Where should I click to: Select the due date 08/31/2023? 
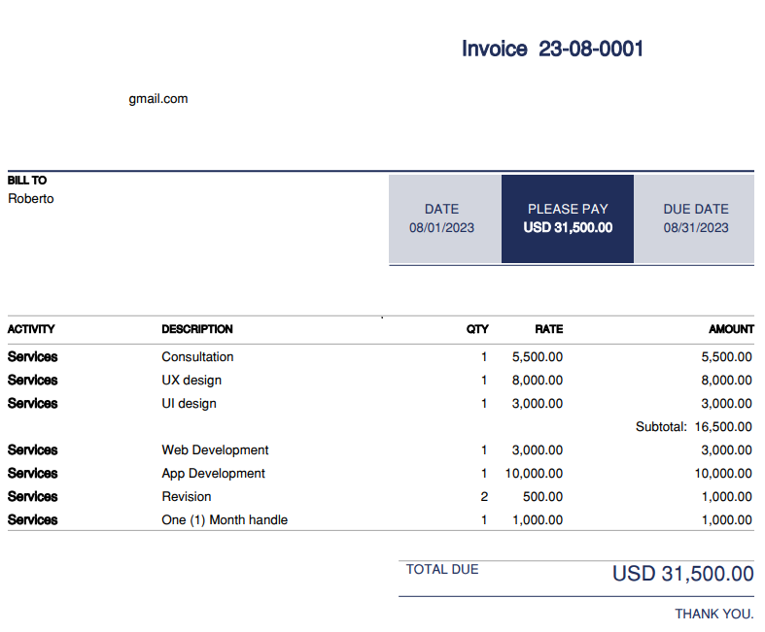tap(696, 227)
